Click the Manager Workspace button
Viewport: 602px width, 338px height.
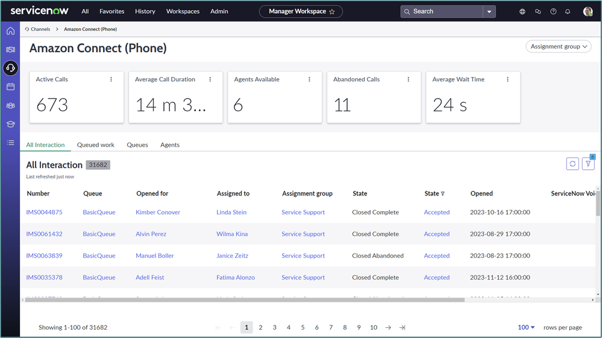point(301,11)
